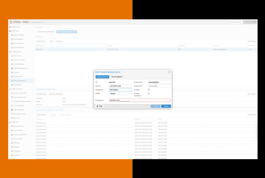
Task: Collapse the Configuration section
Action: pyautogui.click(x=32, y=52)
